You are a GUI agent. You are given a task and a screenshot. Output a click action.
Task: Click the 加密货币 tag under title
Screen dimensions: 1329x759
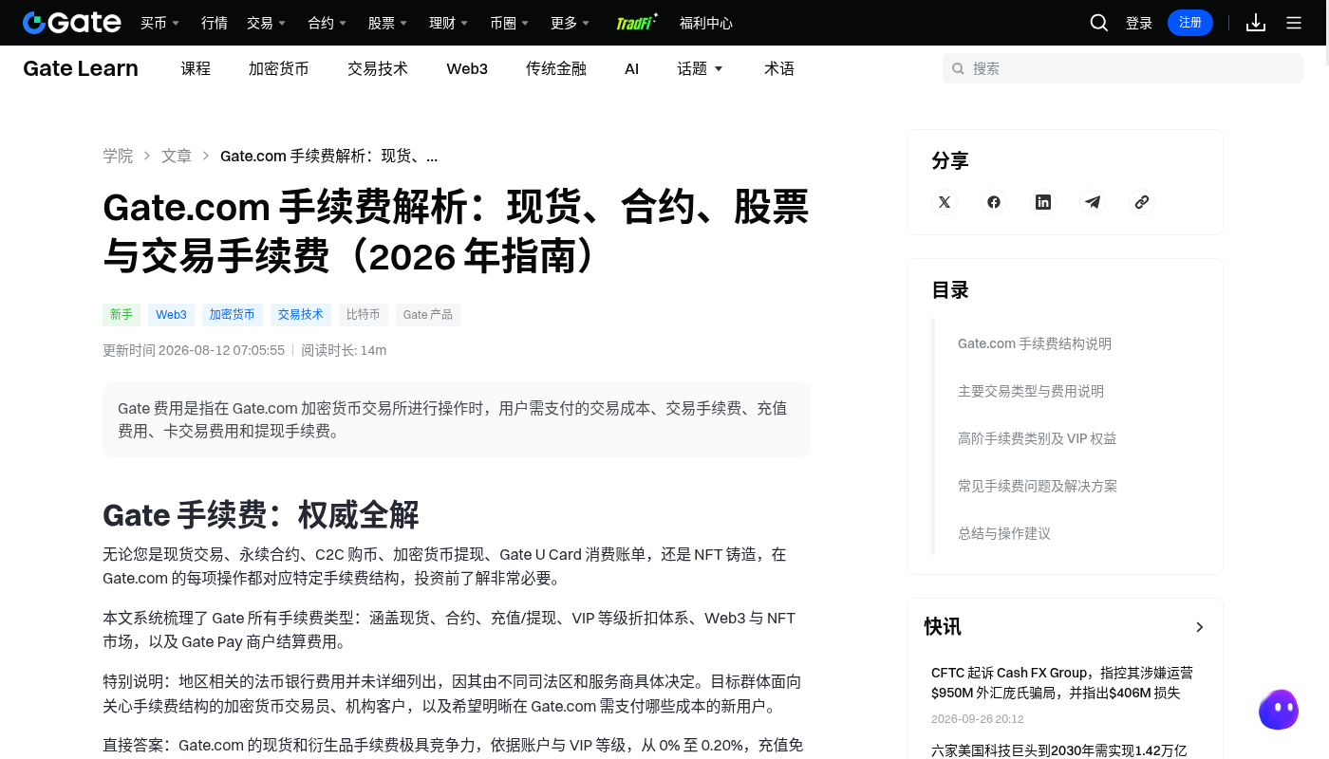pyautogui.click(x=233, y=314)
